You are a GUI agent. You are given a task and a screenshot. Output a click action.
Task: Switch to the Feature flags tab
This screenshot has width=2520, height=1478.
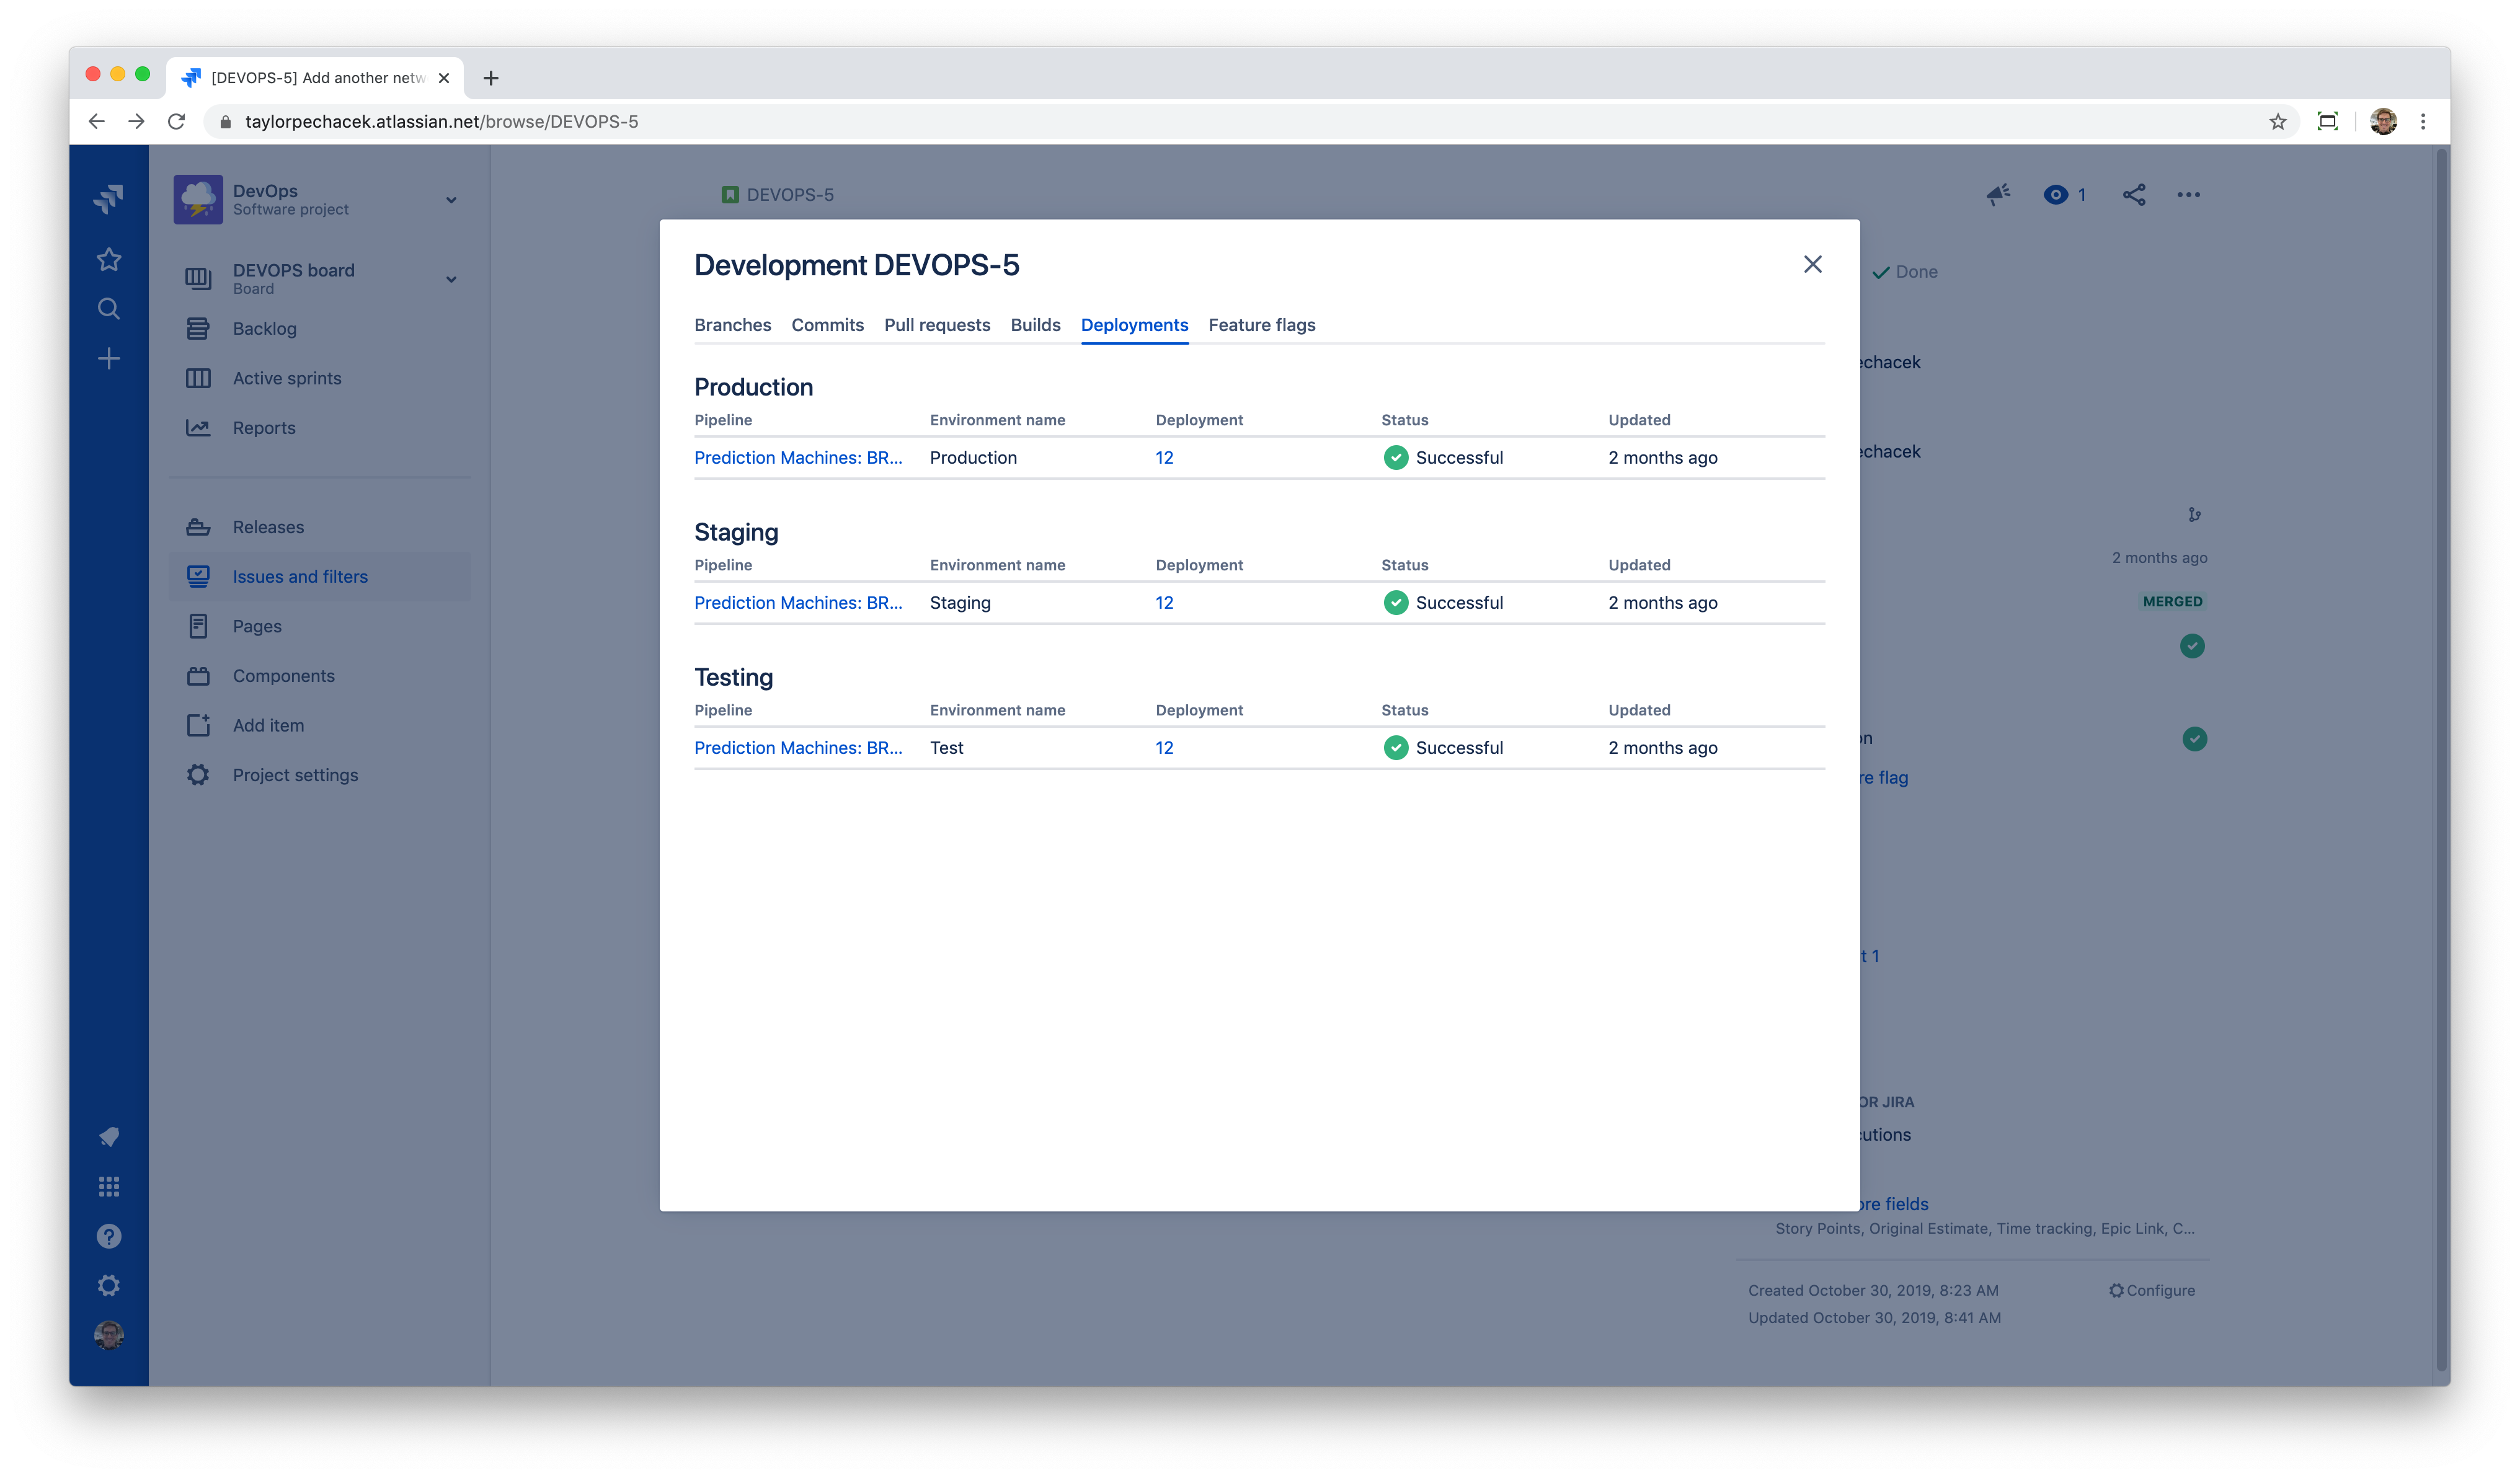click(x=1261, y=325)
